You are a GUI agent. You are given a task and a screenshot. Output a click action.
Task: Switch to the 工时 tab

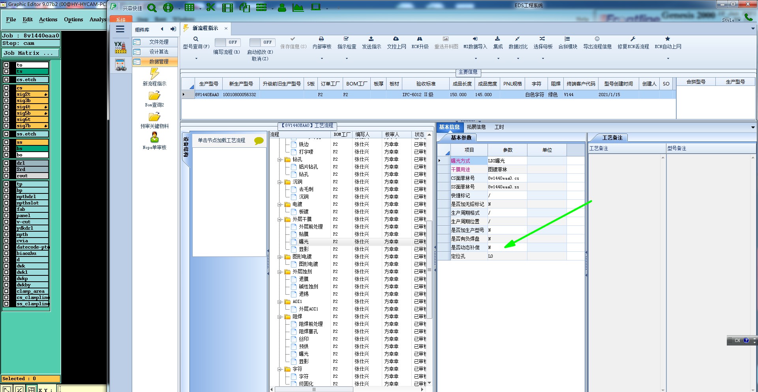pyautogui.click(x=499, y=127)
